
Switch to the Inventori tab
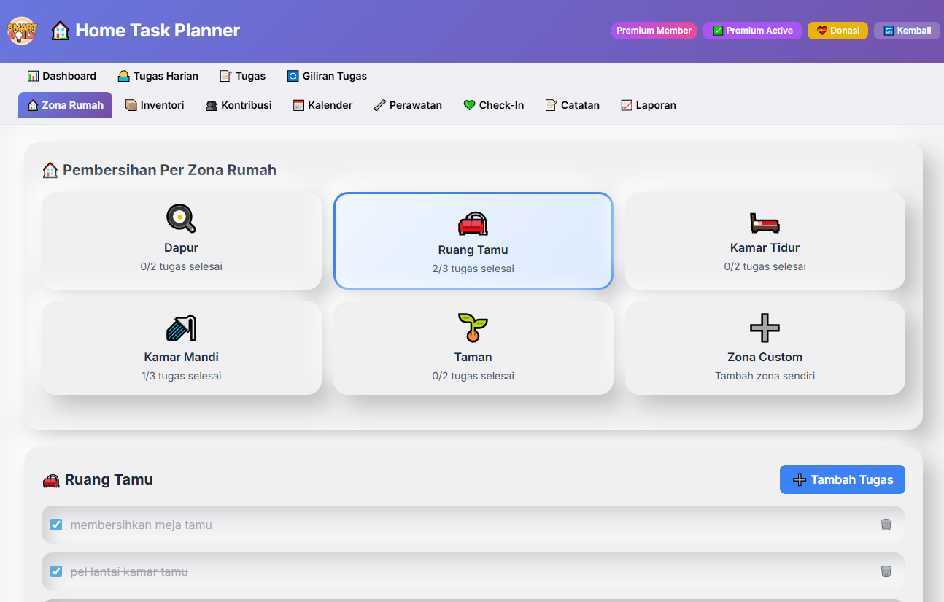[155, 105]
